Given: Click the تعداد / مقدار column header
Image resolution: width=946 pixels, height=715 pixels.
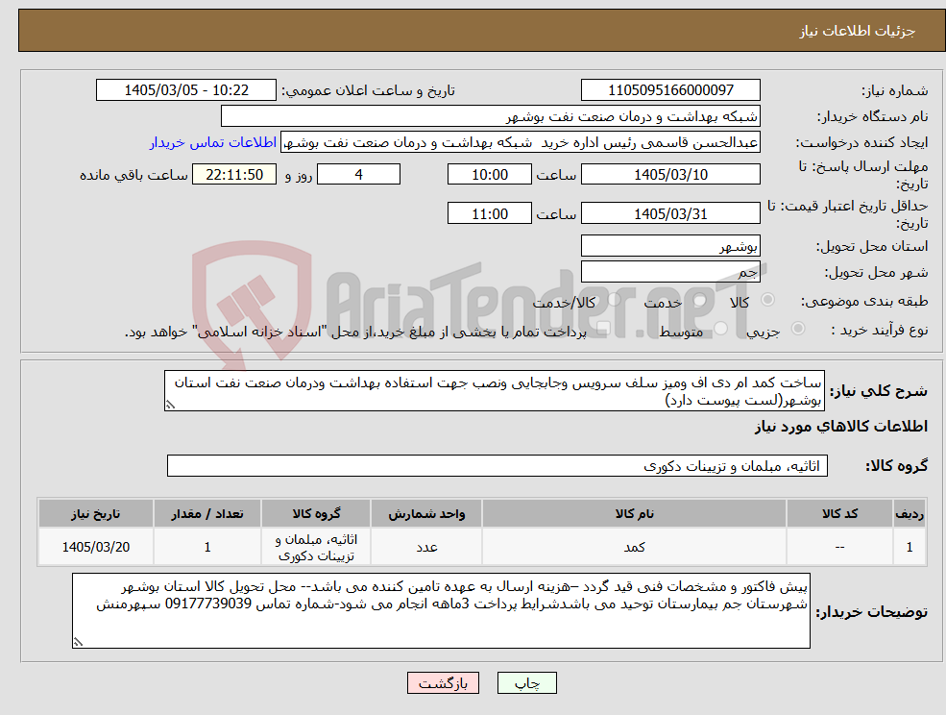Looking at the screenshot, I should 206,513.
